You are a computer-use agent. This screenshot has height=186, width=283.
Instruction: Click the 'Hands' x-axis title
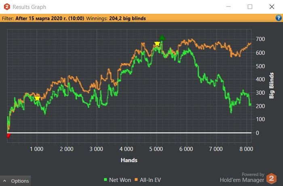pyautogui.click(x=129, y=160)
